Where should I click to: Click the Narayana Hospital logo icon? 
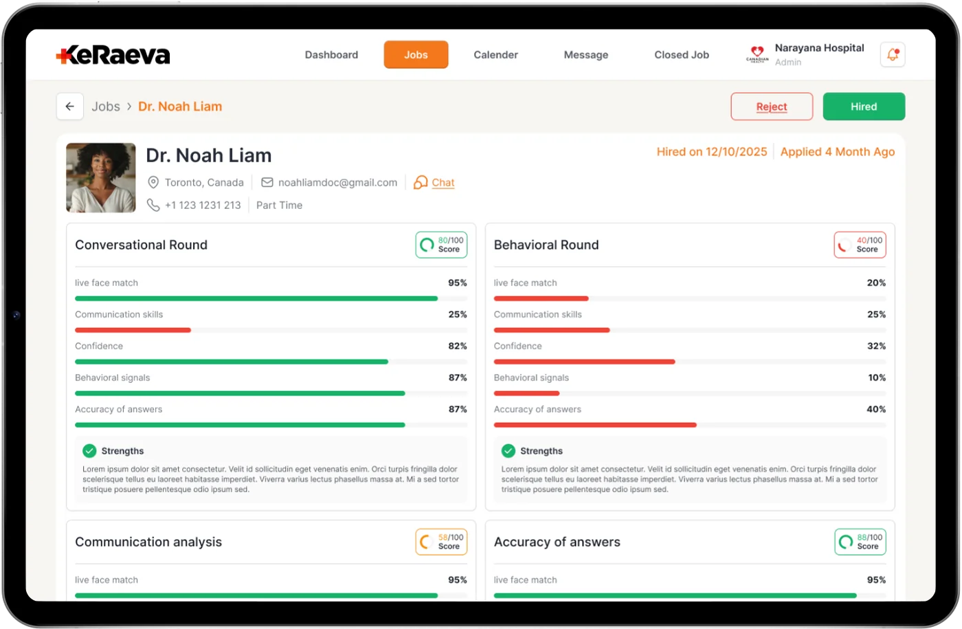point(757,54)
